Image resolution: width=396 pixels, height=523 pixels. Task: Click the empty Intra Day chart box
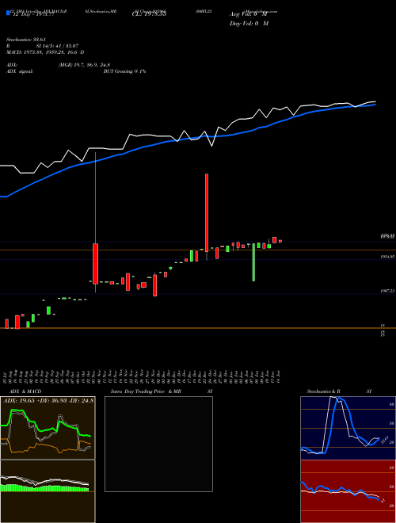click(158, 444)
